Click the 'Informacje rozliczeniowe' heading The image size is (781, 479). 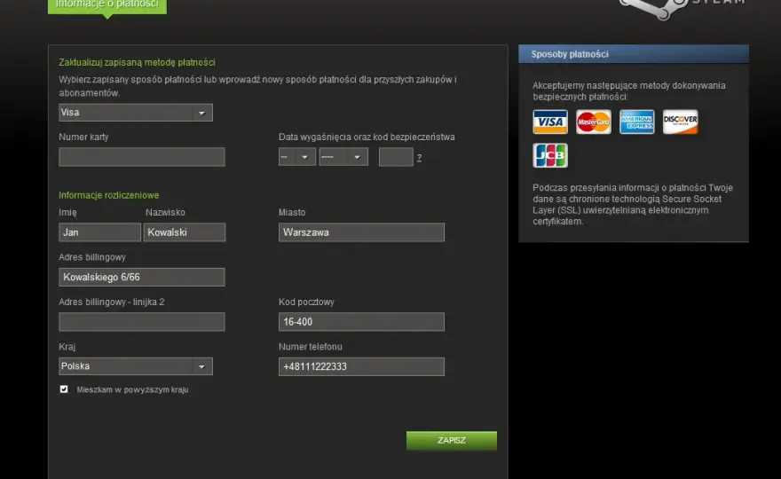[108, 195]
